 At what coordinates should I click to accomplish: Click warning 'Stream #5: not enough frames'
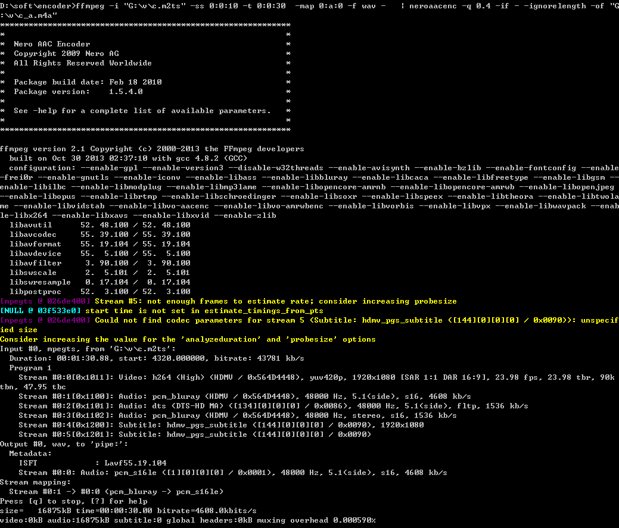tap(228, 301)
